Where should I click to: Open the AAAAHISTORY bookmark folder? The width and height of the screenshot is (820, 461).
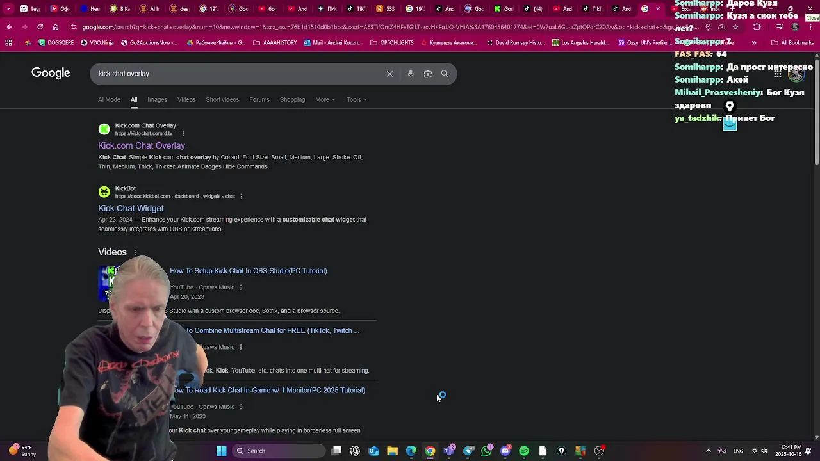pos(275,43)
